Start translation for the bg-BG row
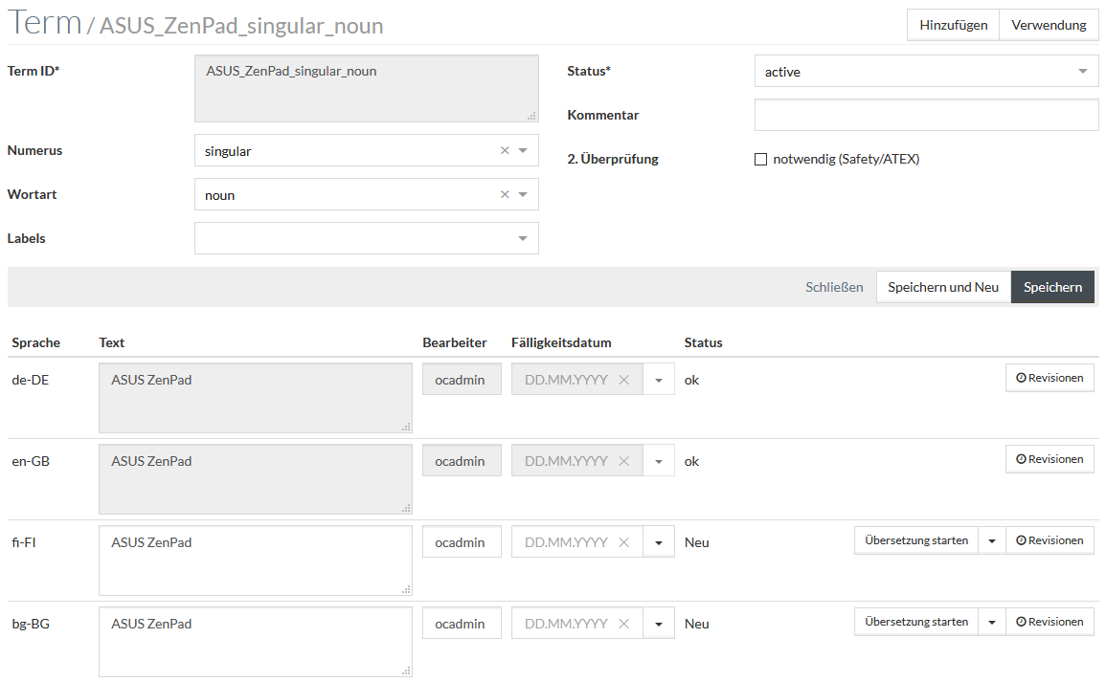The image size is (1106, 682). (x=916, y=622)
